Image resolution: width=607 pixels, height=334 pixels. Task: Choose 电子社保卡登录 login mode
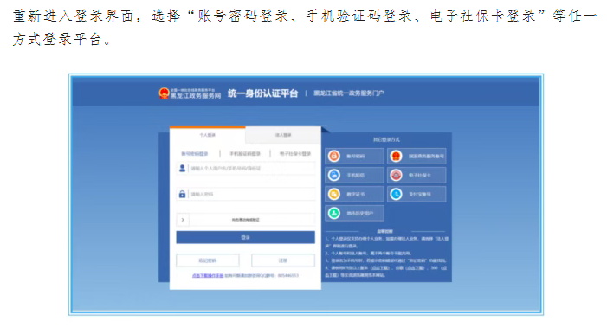295,154
